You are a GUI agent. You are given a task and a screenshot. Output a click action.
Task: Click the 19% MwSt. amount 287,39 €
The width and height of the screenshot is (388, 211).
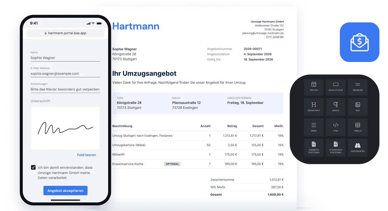tap(277, 187)
